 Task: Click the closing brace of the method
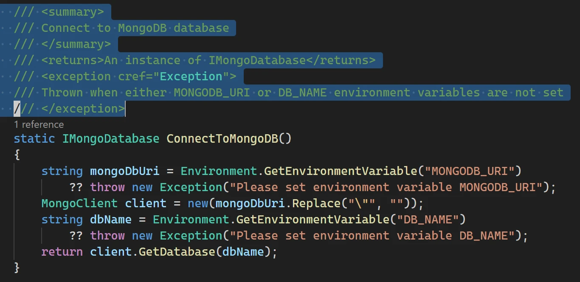[17, 268]
